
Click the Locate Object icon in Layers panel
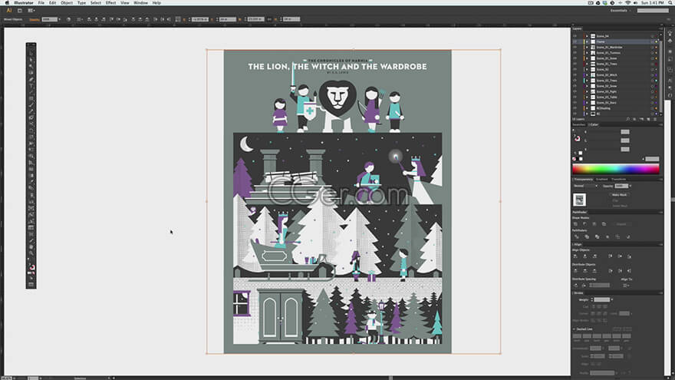click(x=627, y=119)
